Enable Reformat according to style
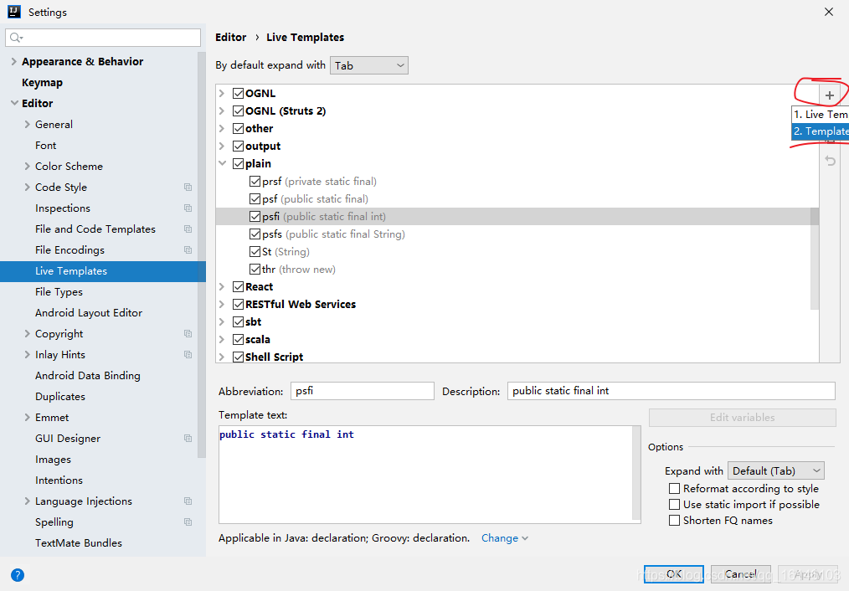 coord(674,489)
